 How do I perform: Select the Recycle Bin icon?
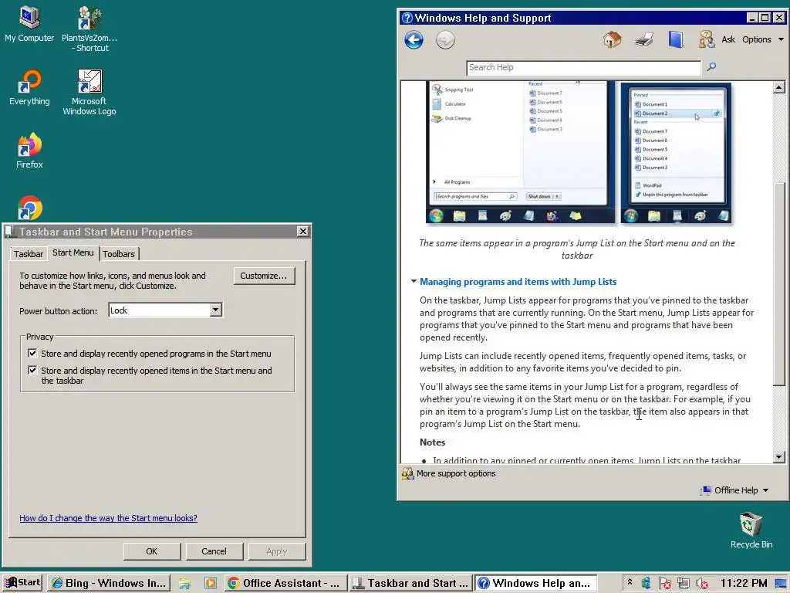point(751,530)
